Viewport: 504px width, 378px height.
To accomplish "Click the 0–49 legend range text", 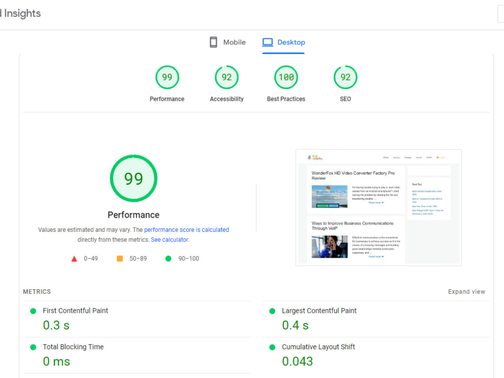I will [x=91, y=259].
